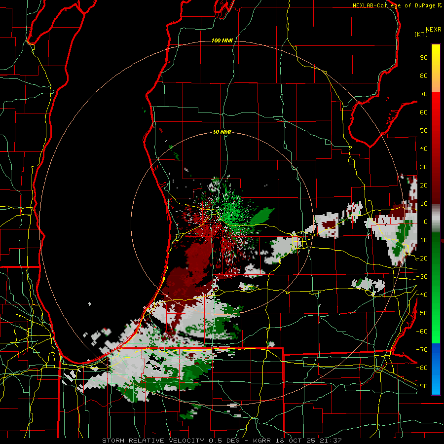444x444 pixels.
Task: Click the "18 OCT 25" date in the caption
Action: pyautogui.click(x=295, y=441)
